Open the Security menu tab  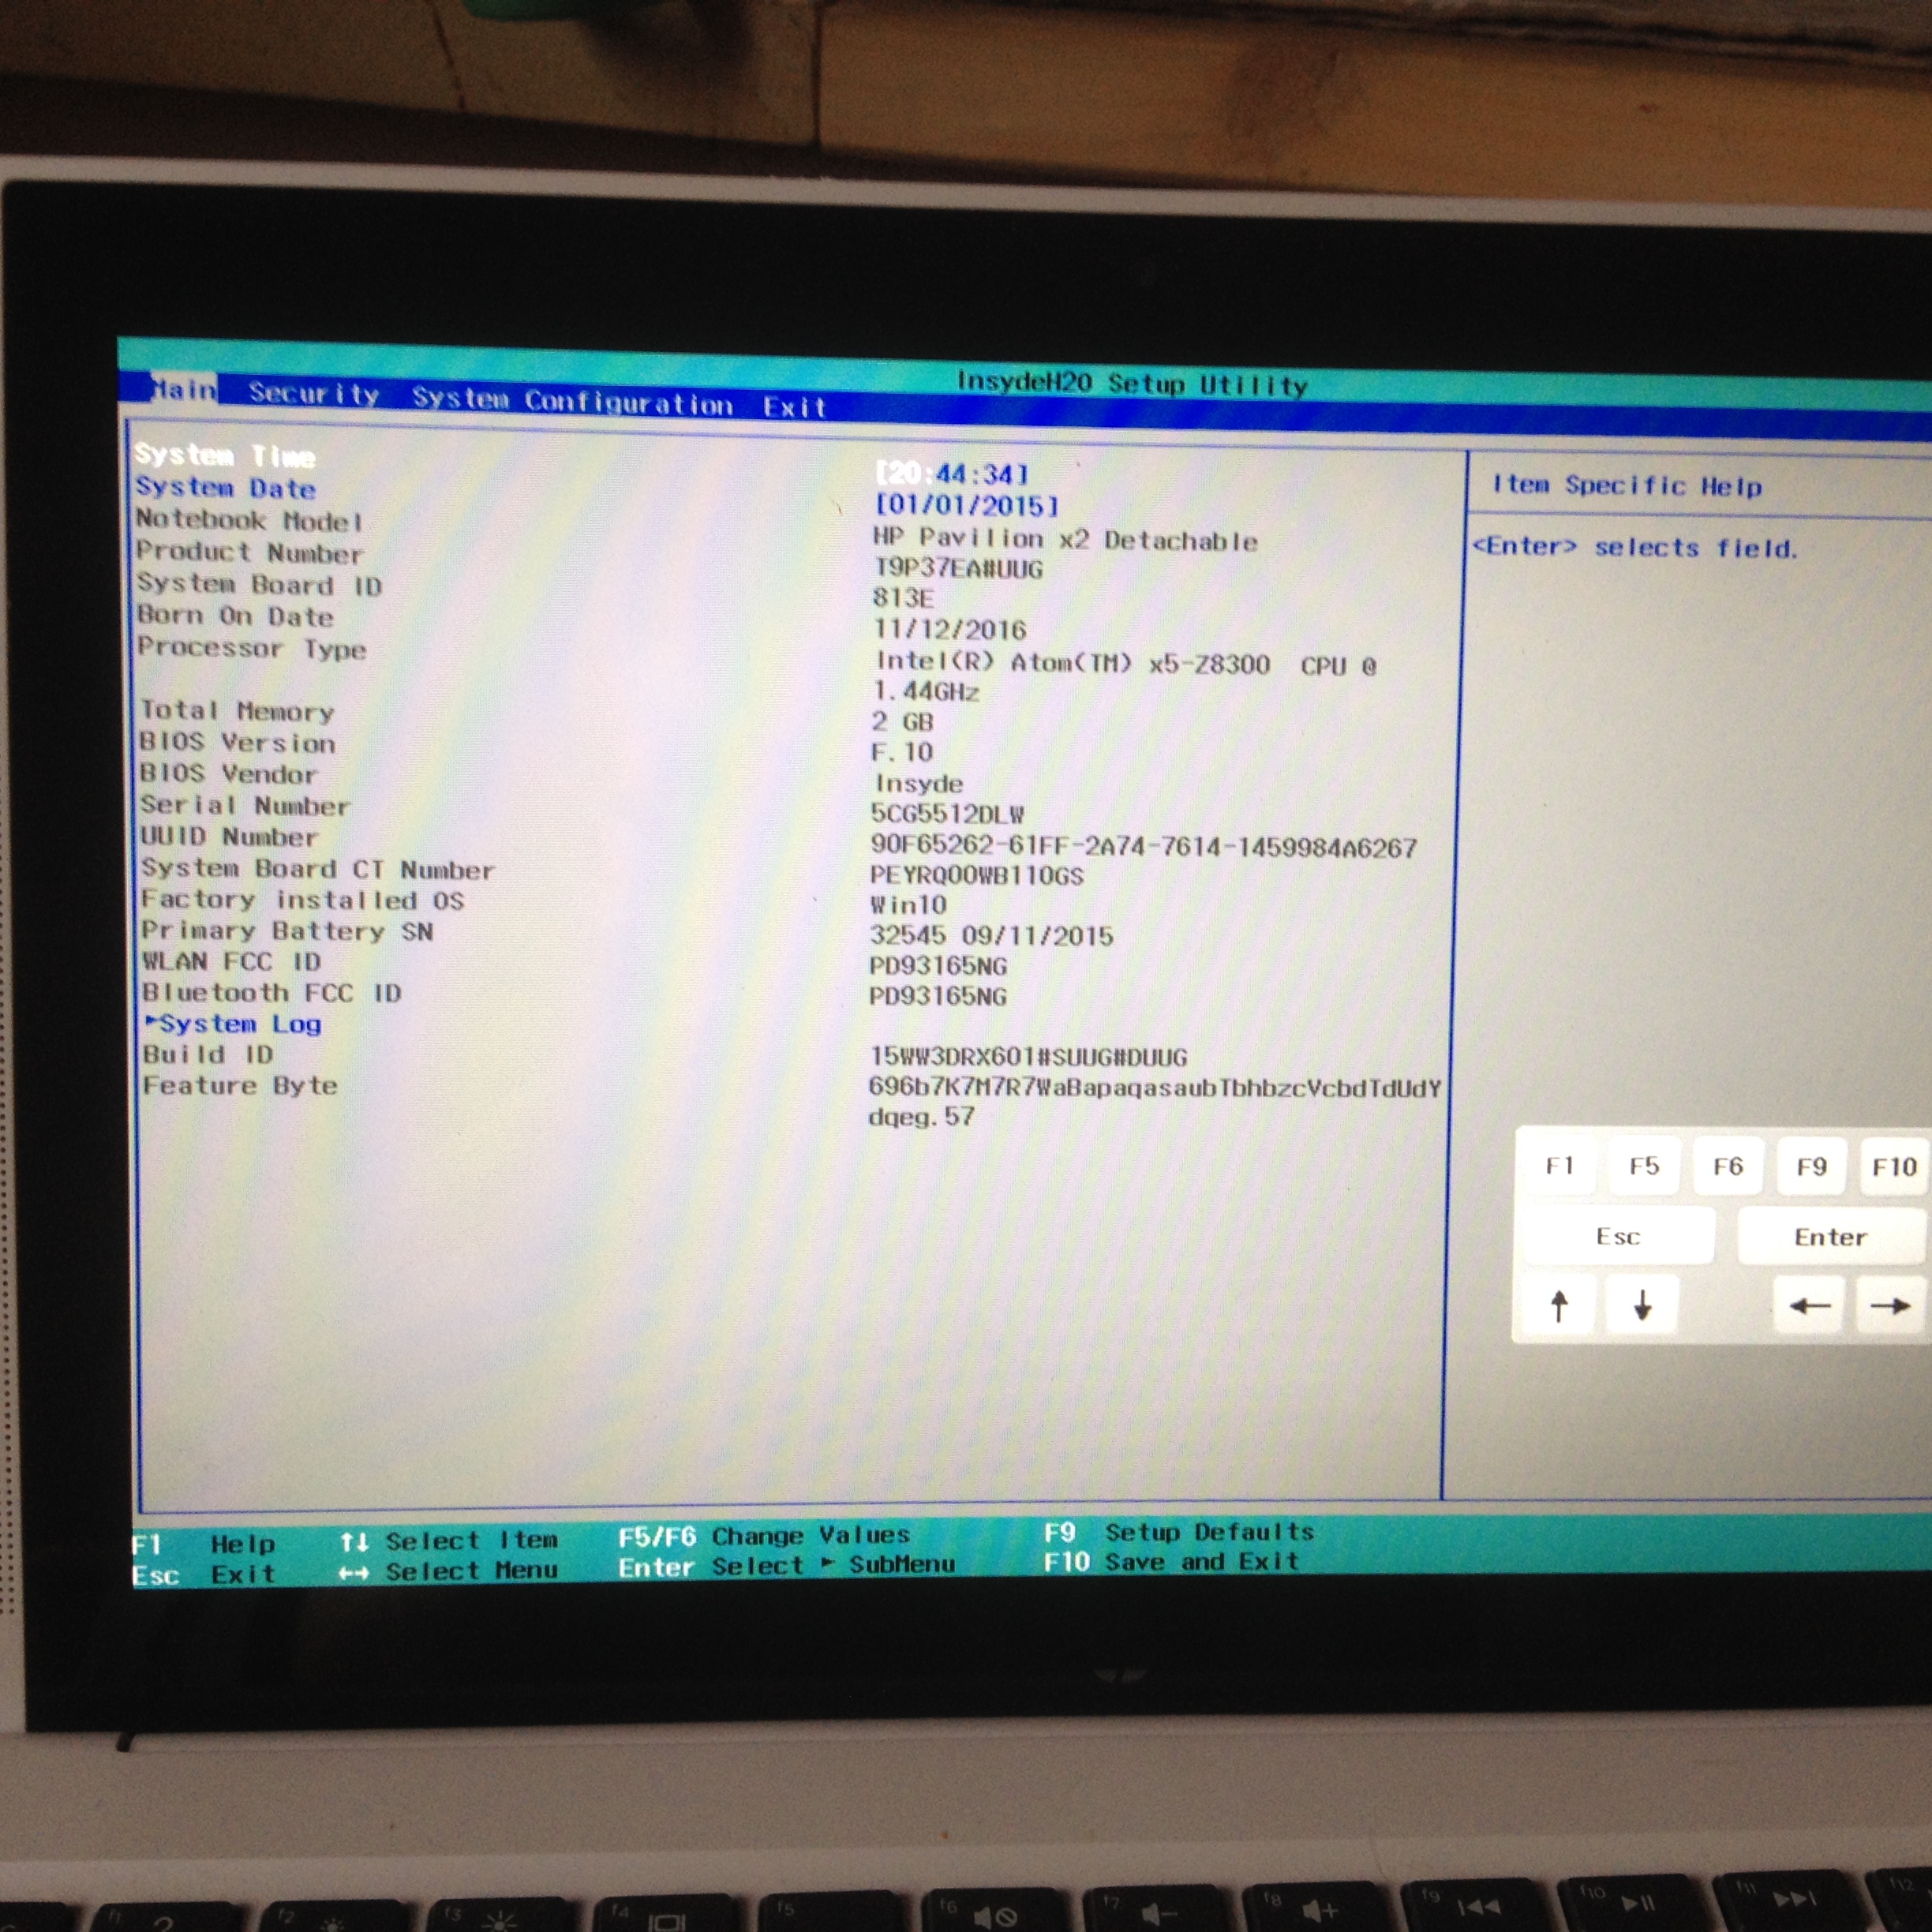point(313,394)
